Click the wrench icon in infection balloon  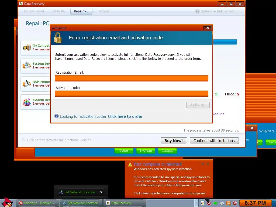pos(203,164)
